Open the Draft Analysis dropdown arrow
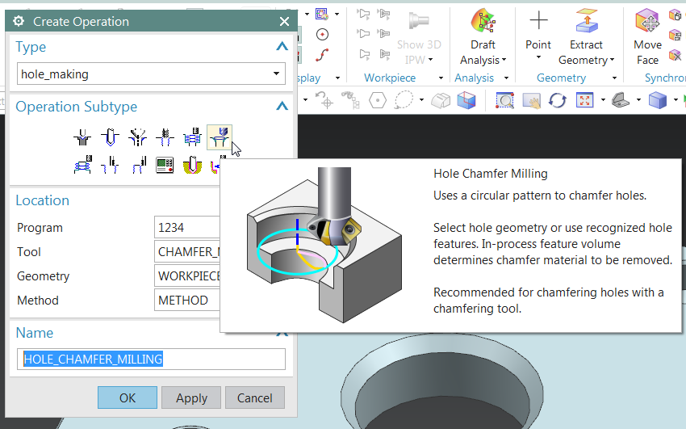Screen dimensions: 686x429 tap(504, 60)
